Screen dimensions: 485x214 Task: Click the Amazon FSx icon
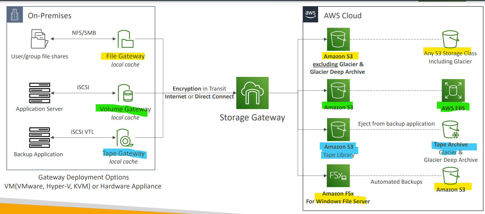point(338,176)
